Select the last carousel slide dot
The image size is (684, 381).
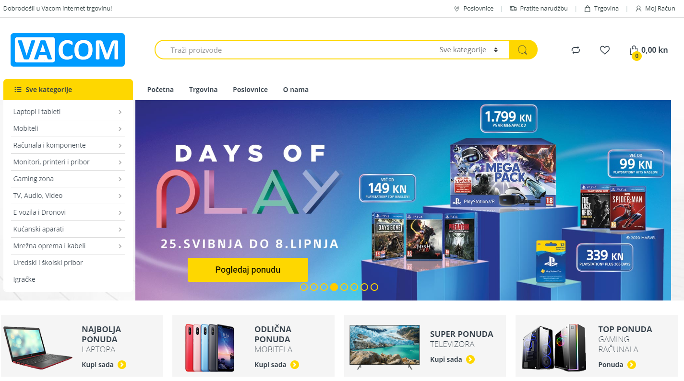click(x=374, y=287)
